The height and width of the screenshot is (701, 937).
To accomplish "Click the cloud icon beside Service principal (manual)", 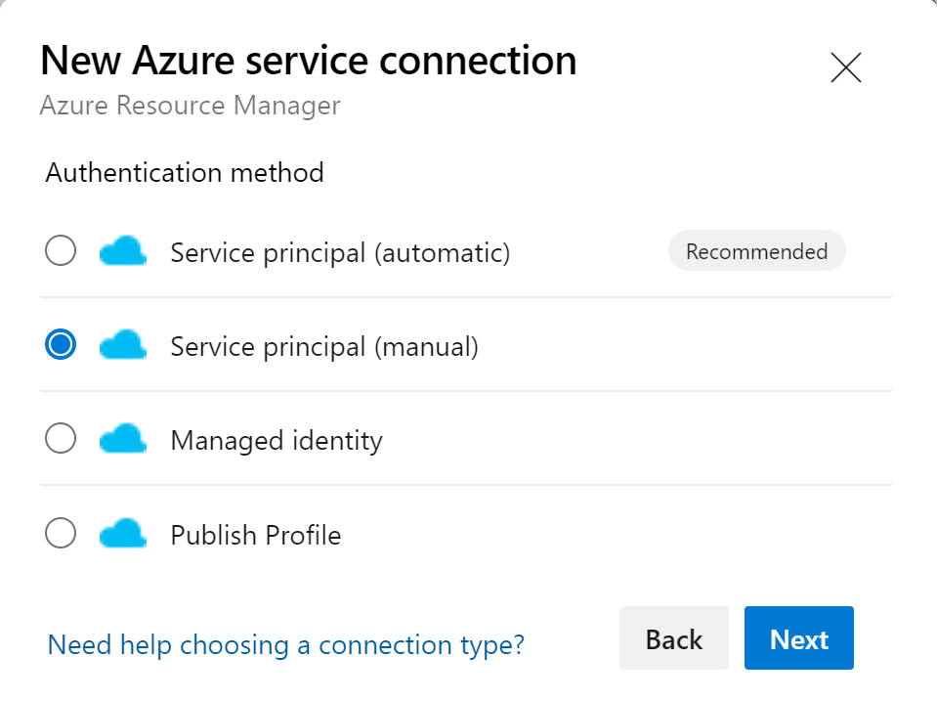I will coord(122,344).
